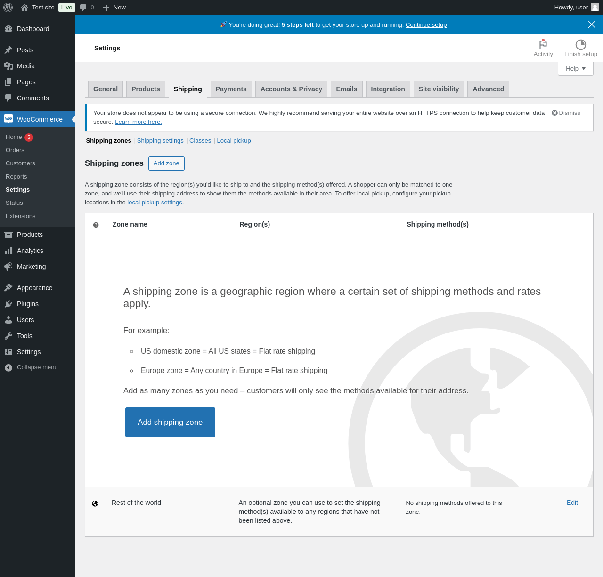The width and height of the screenshot is (603, 577).
Task: Open the Test site home icon
Action: 24,8
